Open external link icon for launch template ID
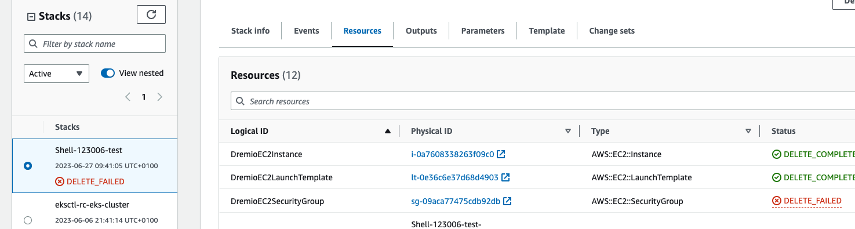855x229 pixels. [505, 177]
